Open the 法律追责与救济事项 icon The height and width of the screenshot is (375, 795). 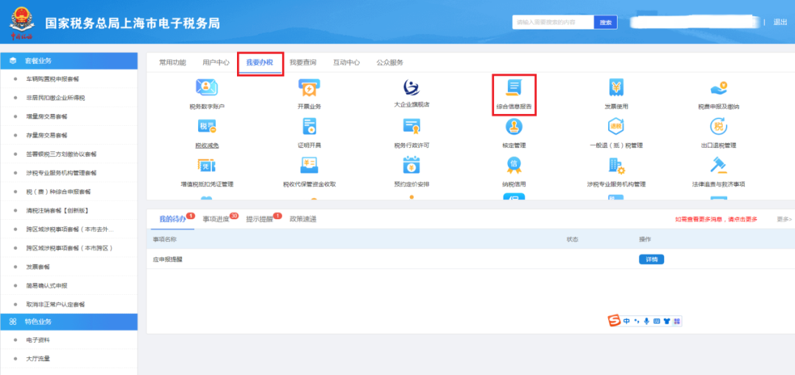pos(719,165)
